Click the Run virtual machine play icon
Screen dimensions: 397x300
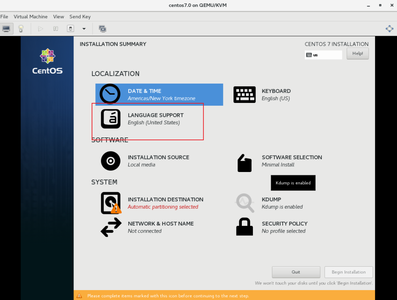pyautogui.click(x=40, y=29)
